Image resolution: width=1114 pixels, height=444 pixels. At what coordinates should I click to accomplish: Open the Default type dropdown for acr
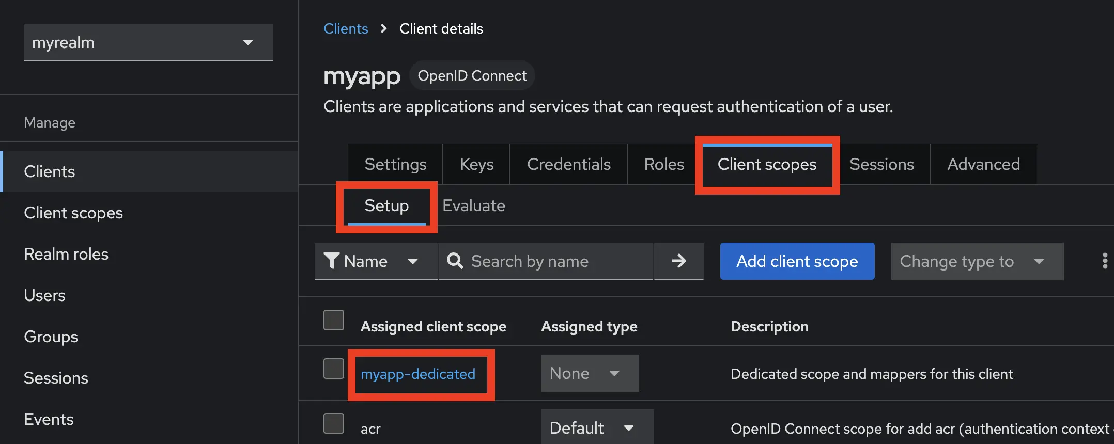pos(597,427)
